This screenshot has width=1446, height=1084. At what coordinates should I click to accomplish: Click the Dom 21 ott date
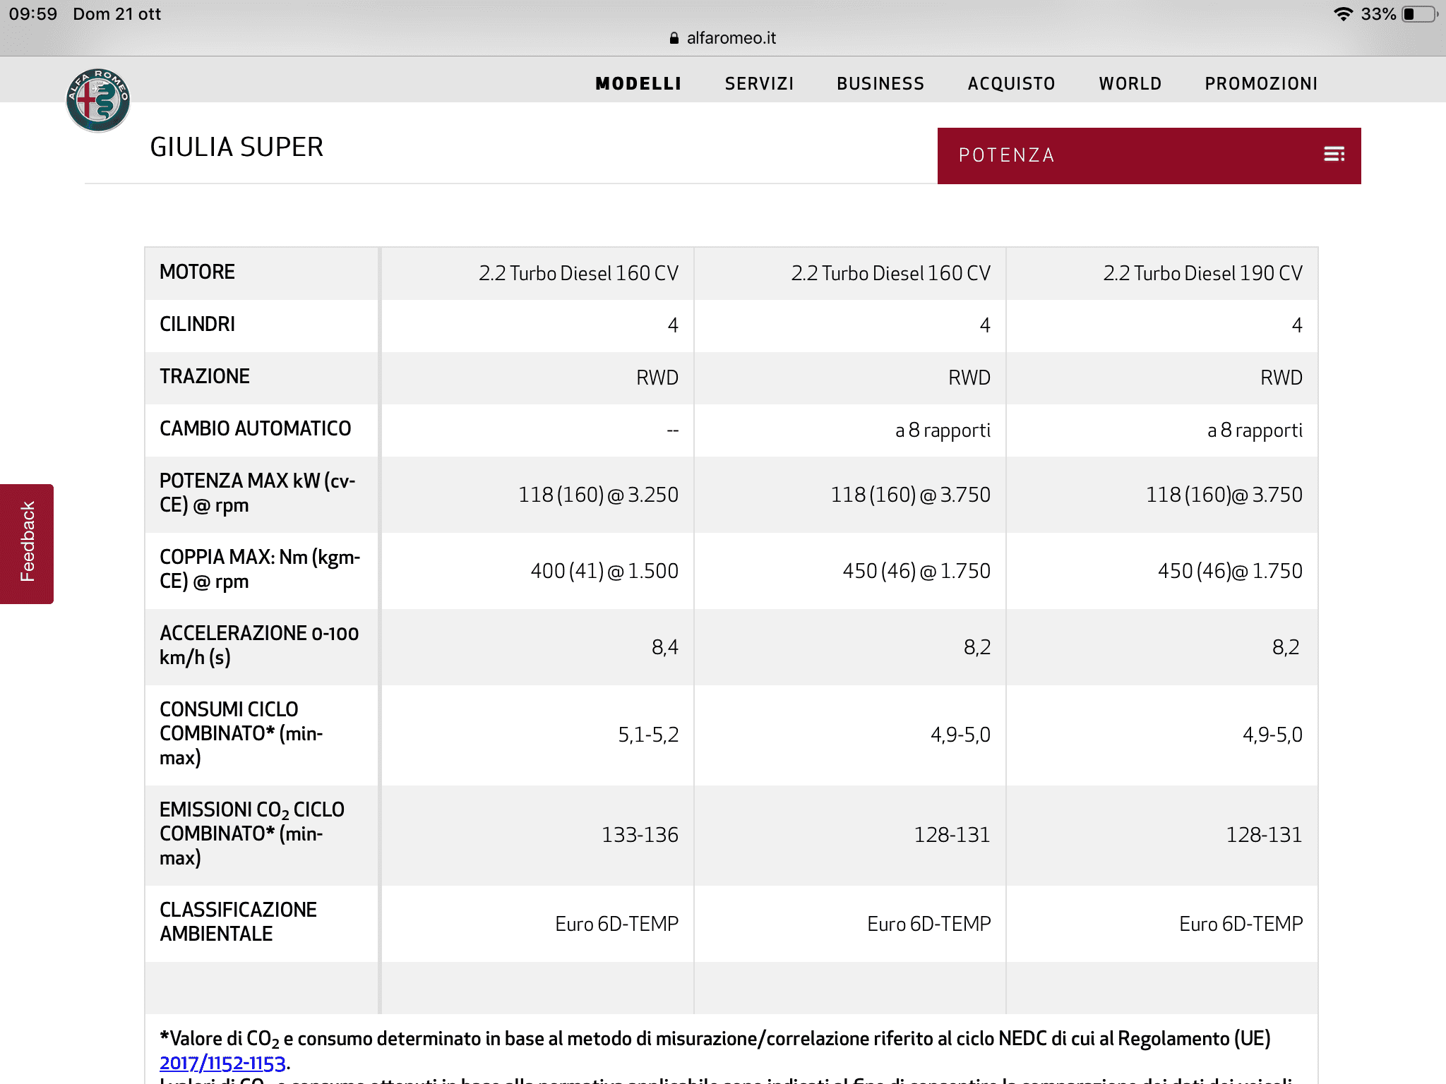point(117,14)
